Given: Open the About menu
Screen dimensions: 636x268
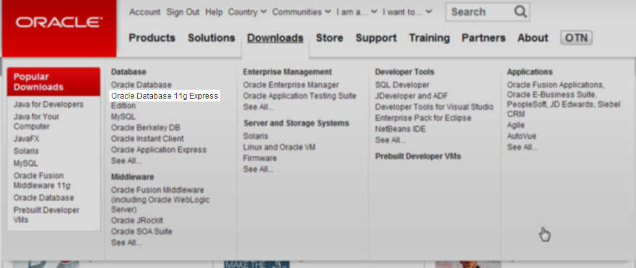Looking at the screenshot, I should (533, 38).
